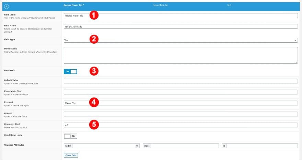Click the Default Value input field

[x=181, y=81]
